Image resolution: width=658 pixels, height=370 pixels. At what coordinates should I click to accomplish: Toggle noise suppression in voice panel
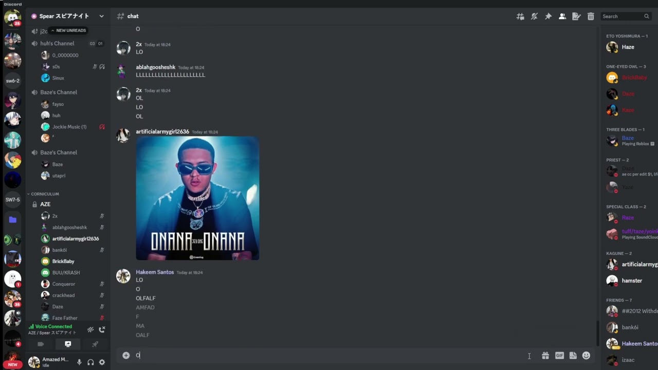[x=90, y=329]
